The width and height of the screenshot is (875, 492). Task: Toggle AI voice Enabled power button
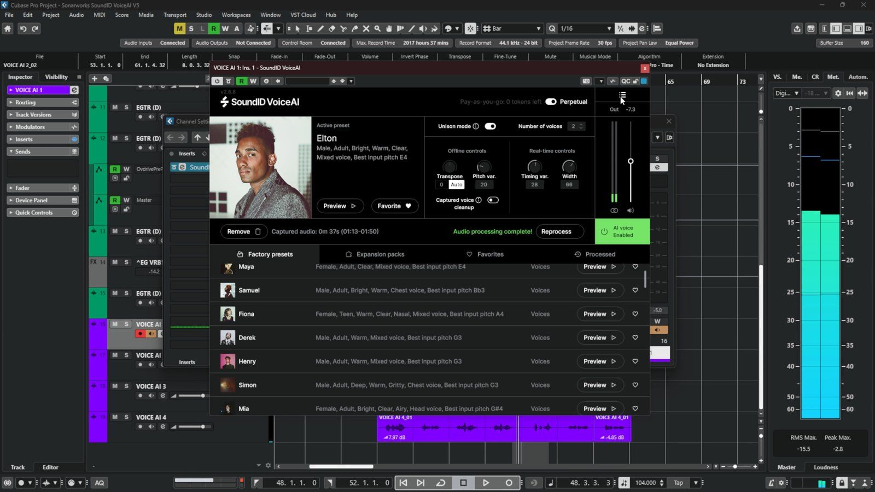[622, 231]
